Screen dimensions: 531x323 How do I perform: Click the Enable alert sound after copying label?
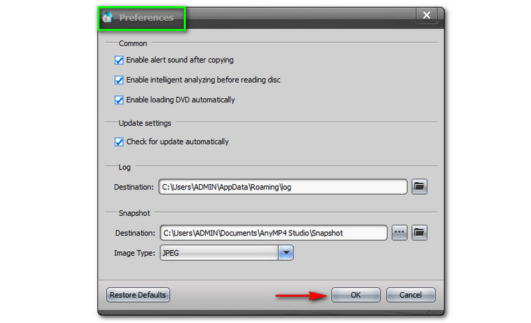pyautogui.click(x=180, y=60)
